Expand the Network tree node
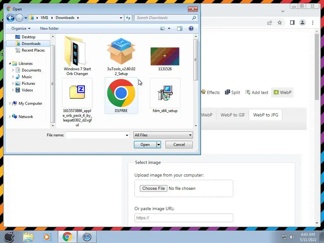The width and height of the screenshot is (324, 243). 10,116
